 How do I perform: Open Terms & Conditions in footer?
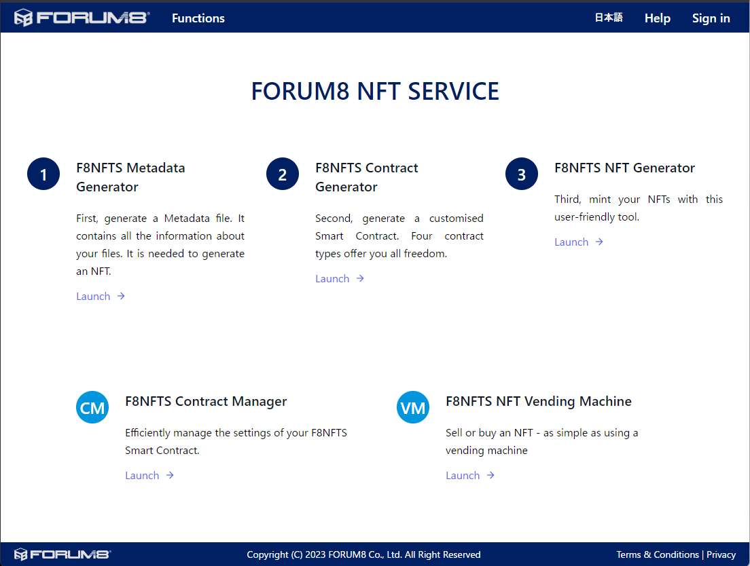click(657, 554)
